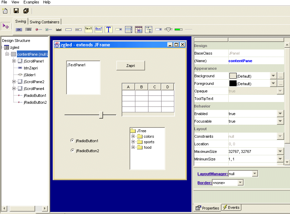
Task: Pick the JButton (OK) palette component
Action: point(19,30)
